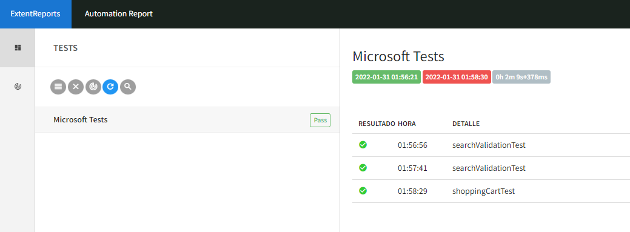Select searchValidationTest logged at 01:56:56
The width and height of the screenshot is (630, 232).
point(489,145)
